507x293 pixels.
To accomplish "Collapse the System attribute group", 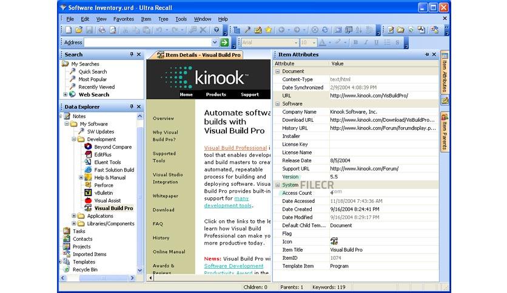I will (x=277, y=185).
